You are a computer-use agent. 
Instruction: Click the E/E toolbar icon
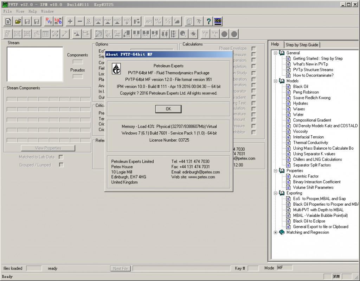(168, 21)
